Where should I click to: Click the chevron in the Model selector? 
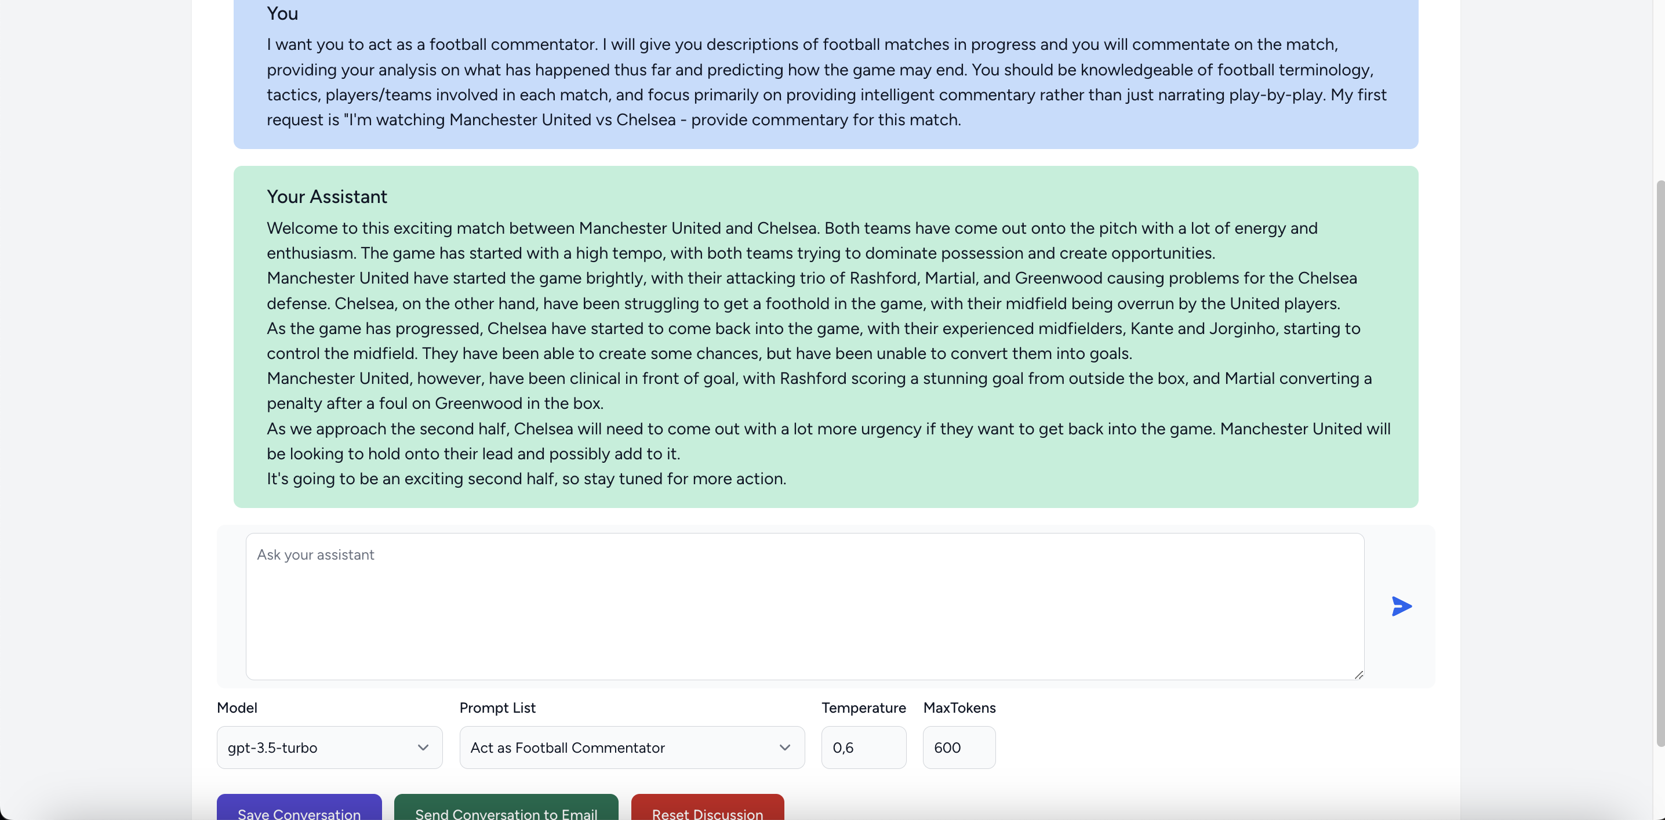tap(423, 747)
